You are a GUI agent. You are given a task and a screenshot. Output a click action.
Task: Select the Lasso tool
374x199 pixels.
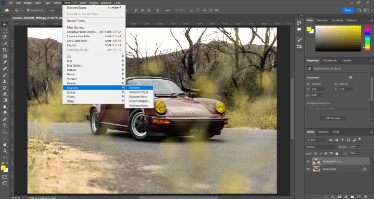5,37
